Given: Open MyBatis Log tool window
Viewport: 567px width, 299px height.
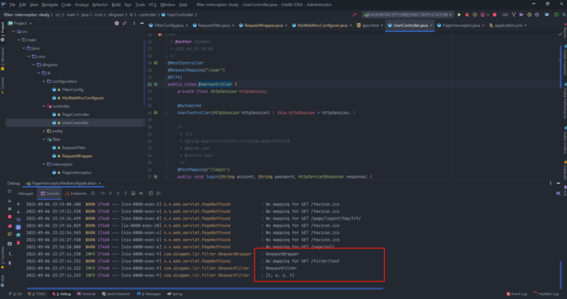Looking at the screenshot, I should 547,294.
